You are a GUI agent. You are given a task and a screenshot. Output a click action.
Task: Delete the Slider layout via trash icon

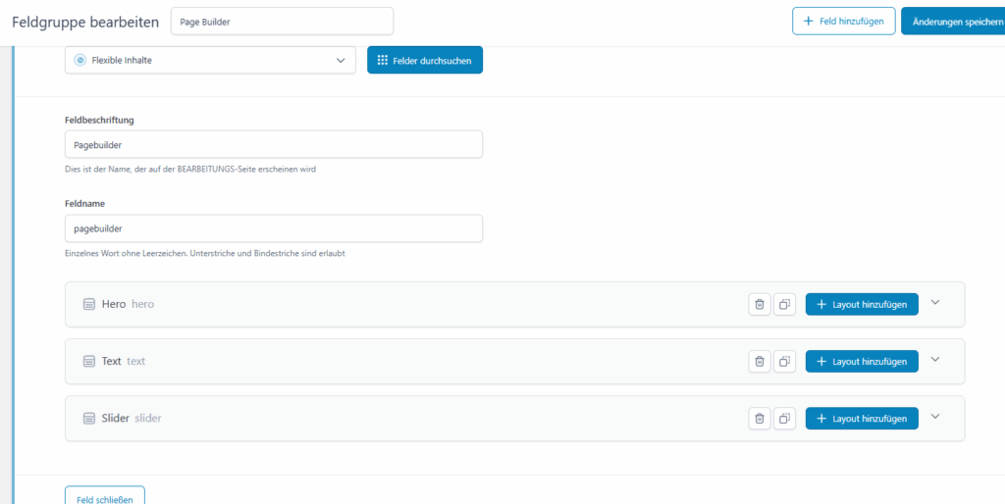(759, 419)
